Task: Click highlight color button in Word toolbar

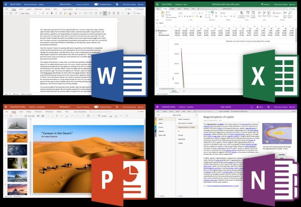Action: (x=65, y=13)
